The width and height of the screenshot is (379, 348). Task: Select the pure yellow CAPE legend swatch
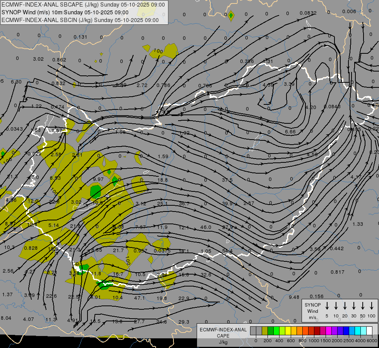(288, 331)
